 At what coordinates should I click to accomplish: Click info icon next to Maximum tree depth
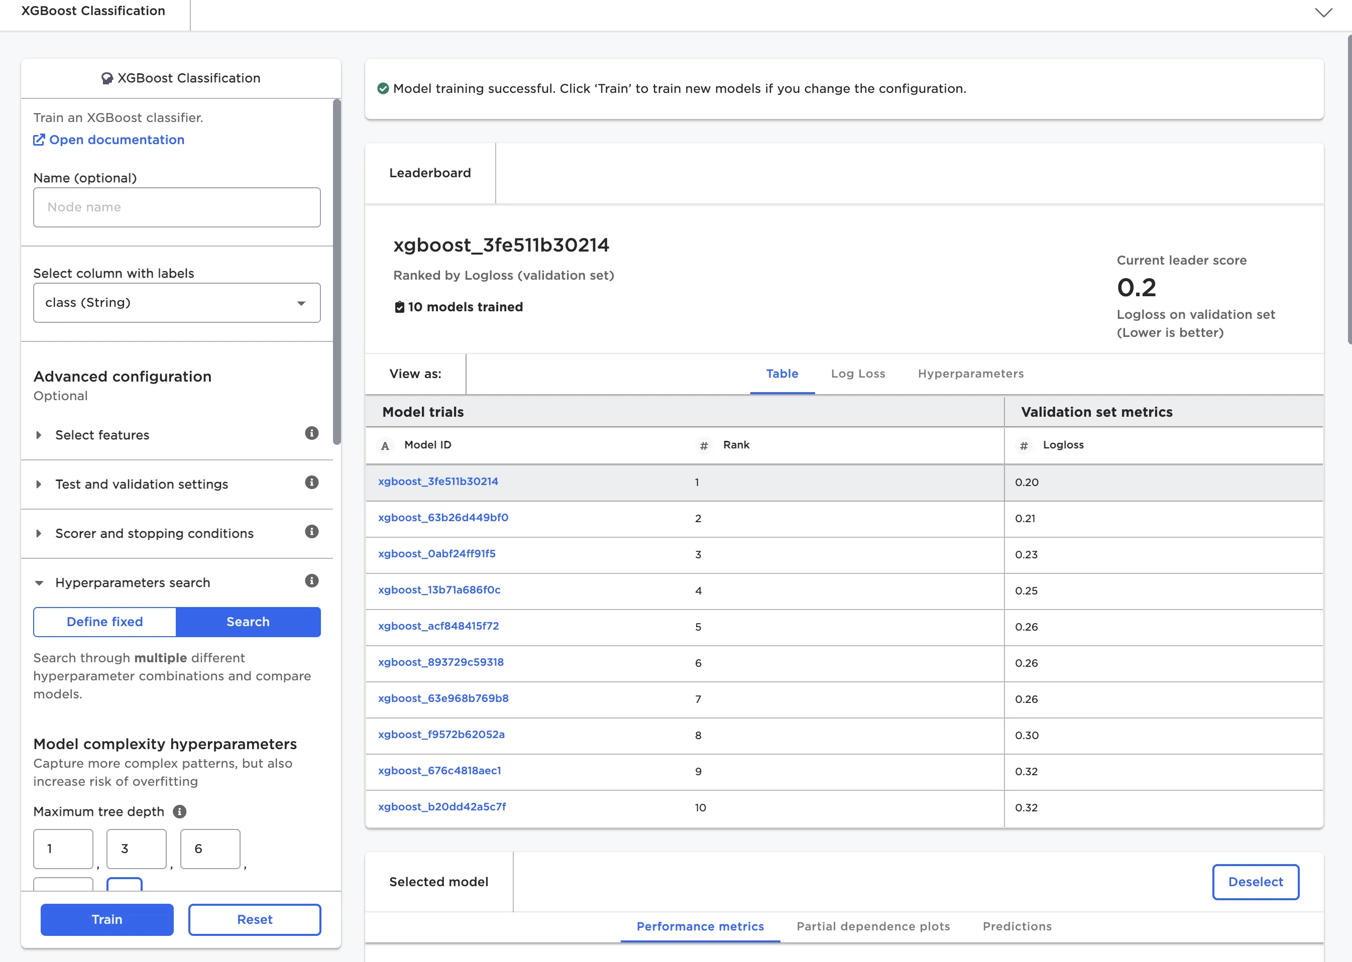179,811
